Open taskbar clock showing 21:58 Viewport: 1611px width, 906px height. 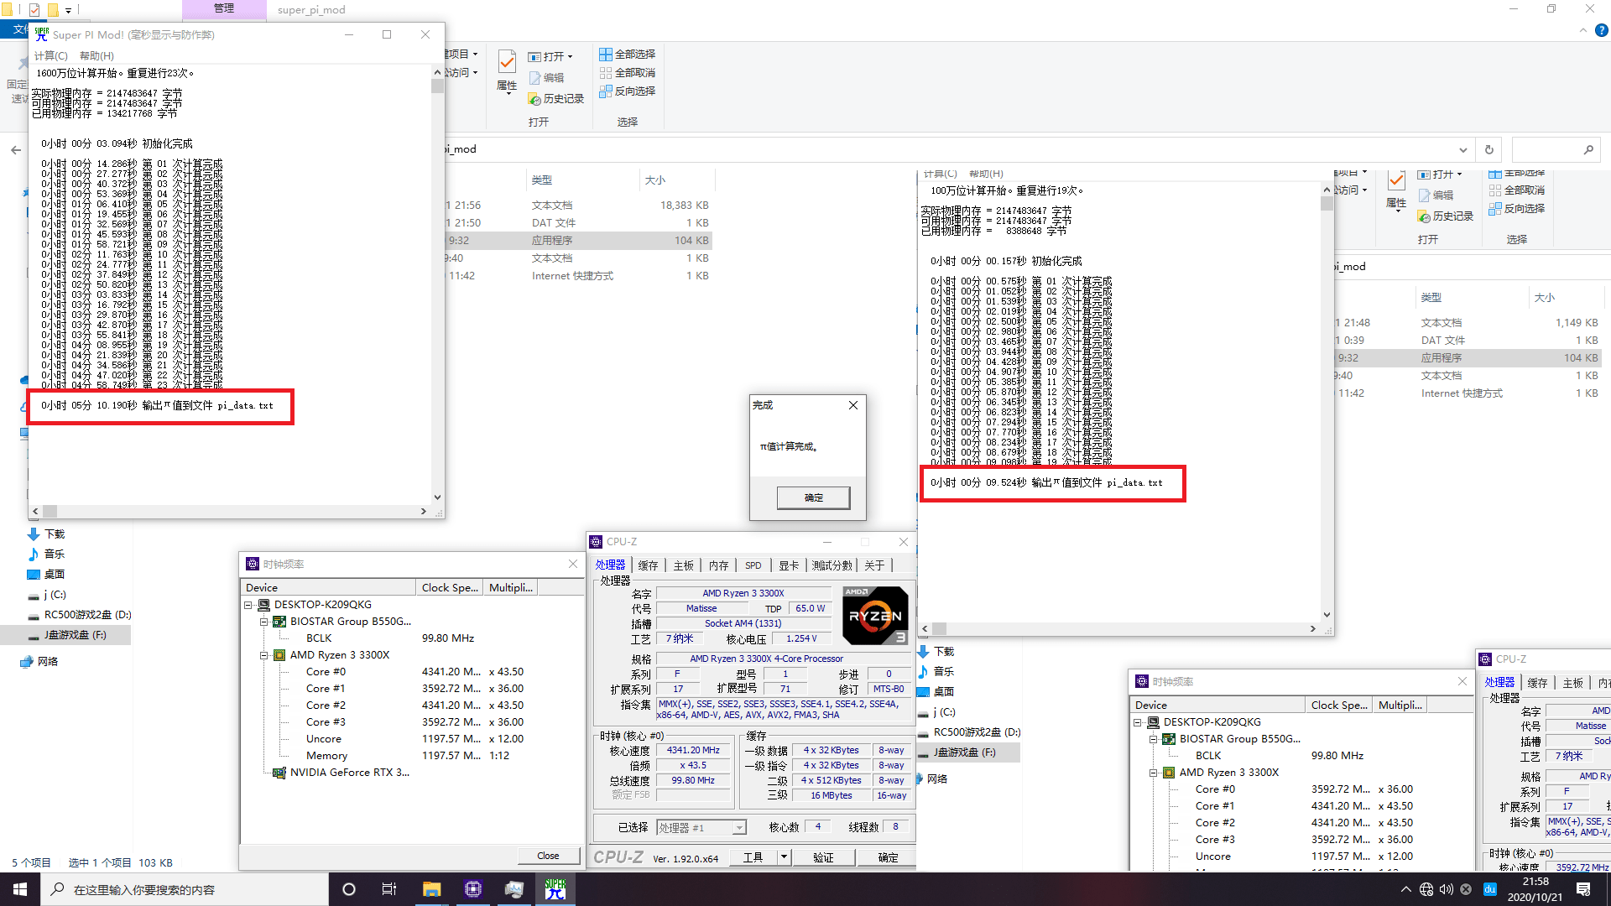1535,889
